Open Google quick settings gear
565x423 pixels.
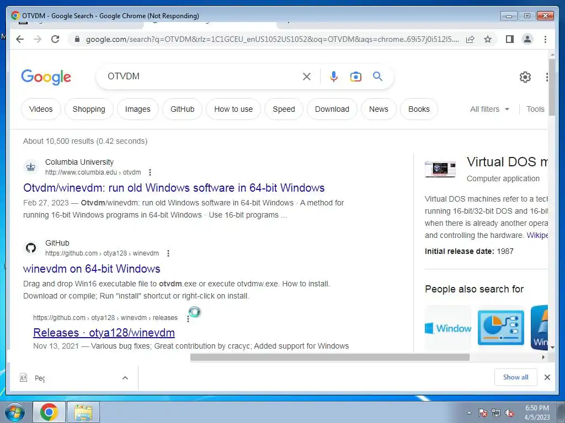tap(525, 77)
